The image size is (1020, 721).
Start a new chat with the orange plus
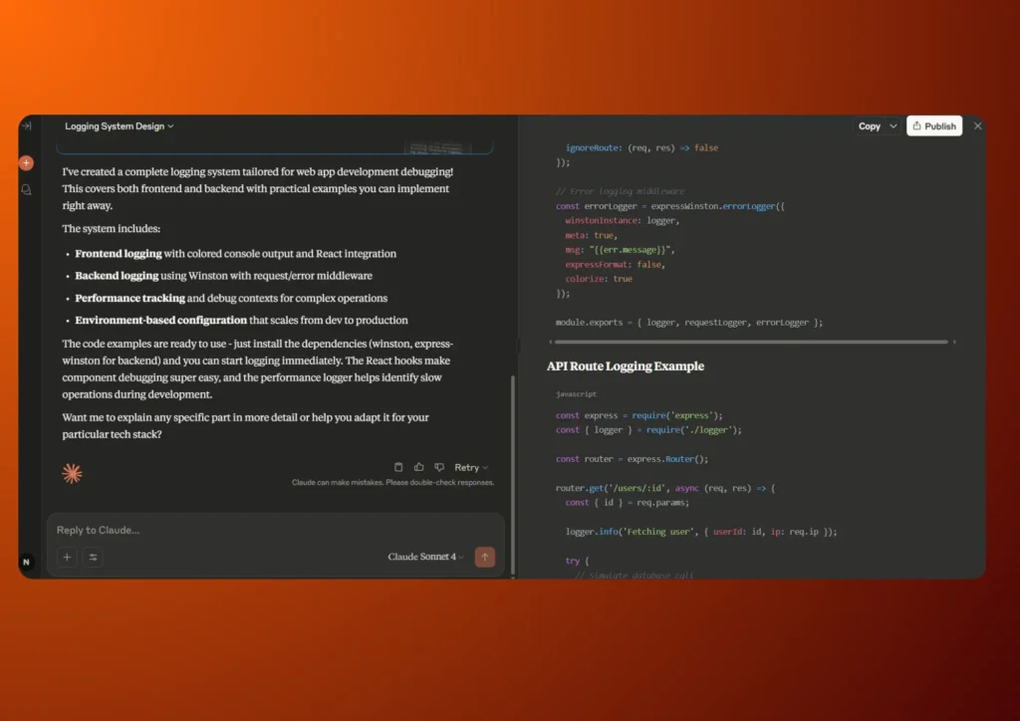[26, 163]
